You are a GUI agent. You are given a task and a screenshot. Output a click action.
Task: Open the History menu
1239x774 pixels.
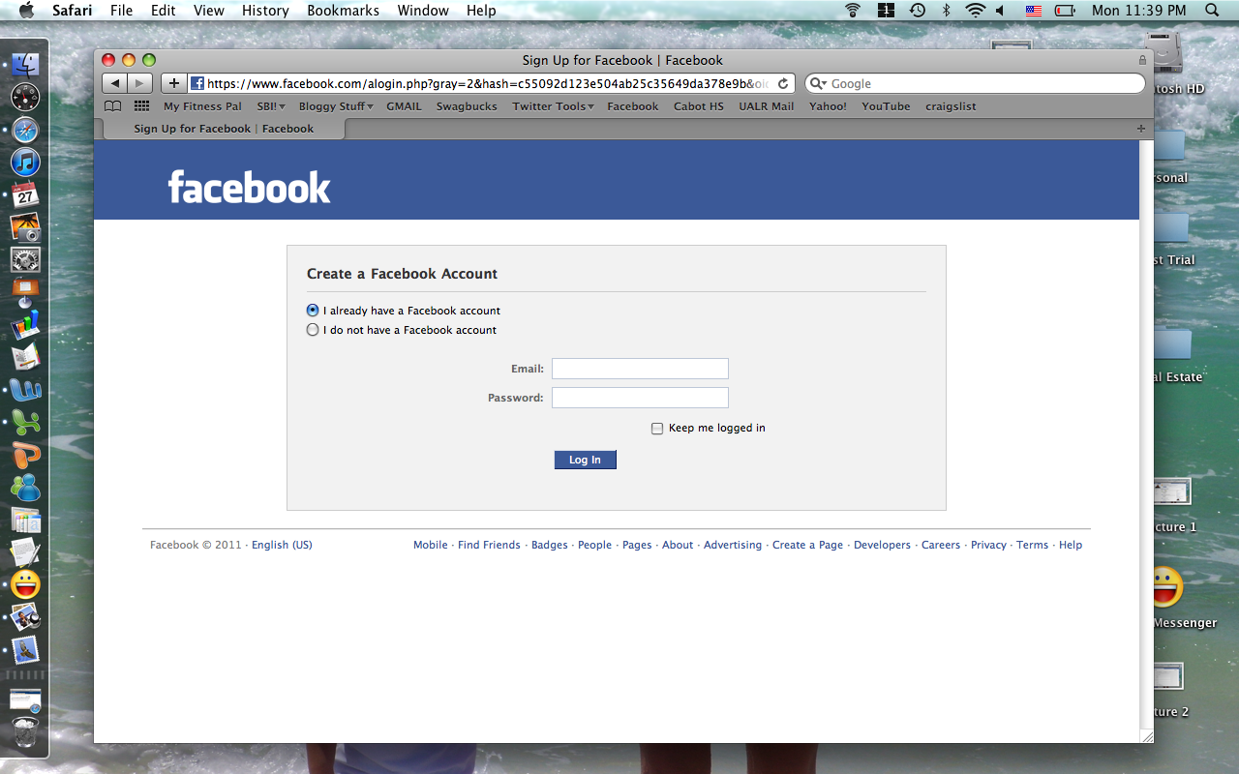point(264,11)
